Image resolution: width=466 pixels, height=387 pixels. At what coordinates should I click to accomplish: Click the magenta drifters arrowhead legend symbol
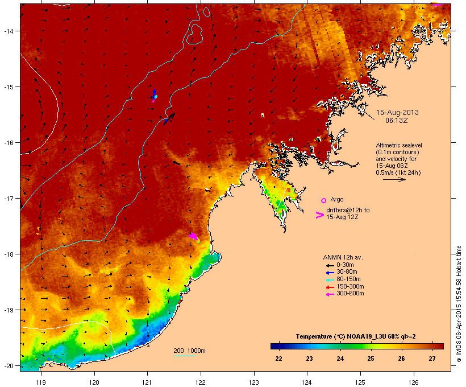coord(319,215)
